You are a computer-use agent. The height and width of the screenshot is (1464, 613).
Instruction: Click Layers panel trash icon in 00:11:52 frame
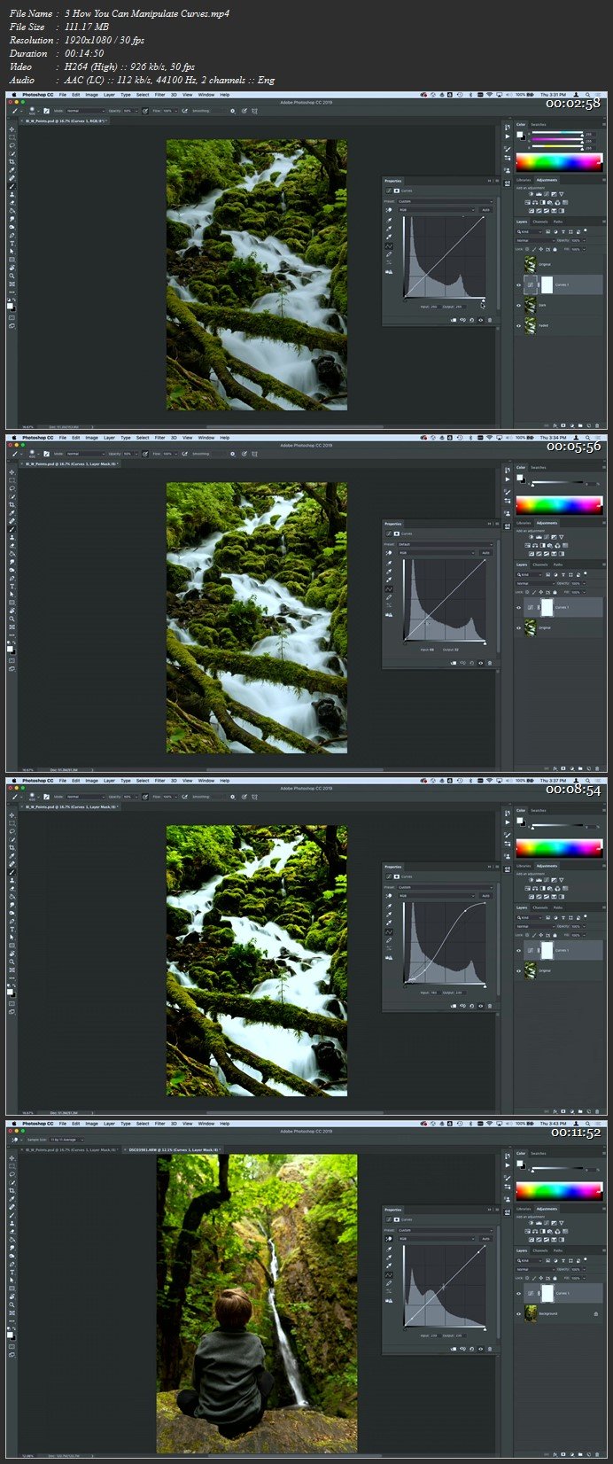pyautogui.click(x=597, y=1454)
